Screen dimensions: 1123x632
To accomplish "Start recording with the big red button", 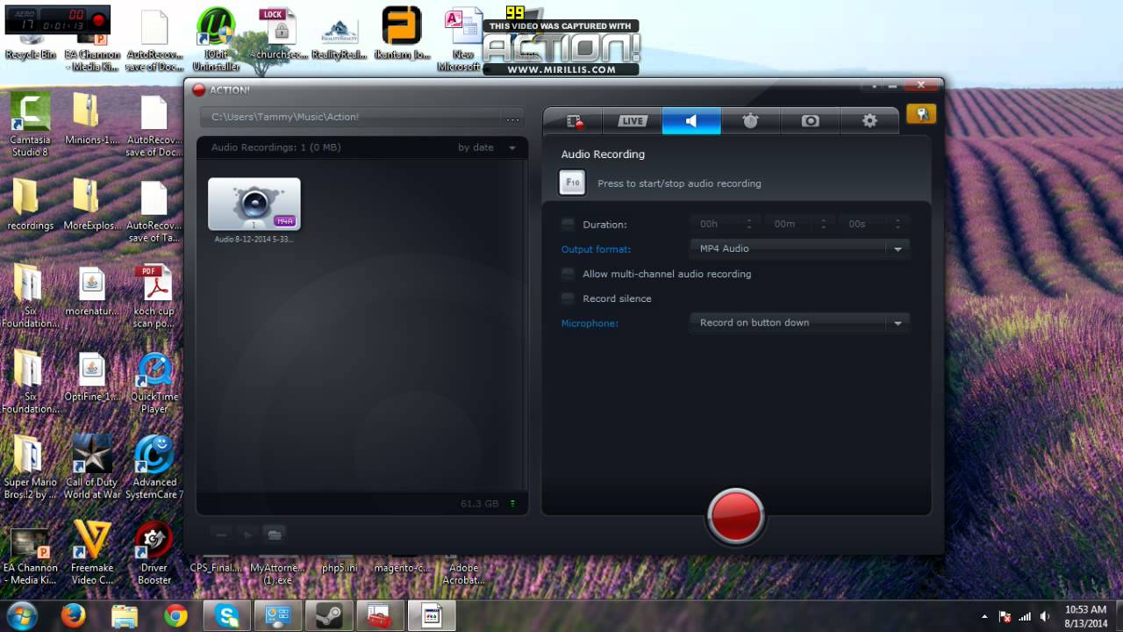I will (x=735, y=515).
